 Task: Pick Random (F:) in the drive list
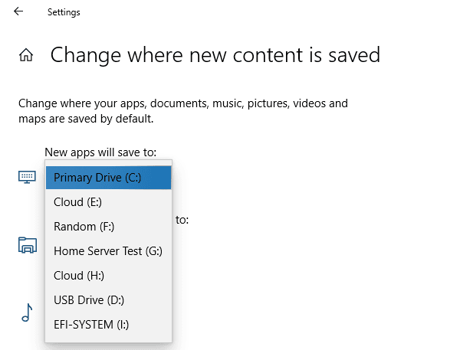(109, 227)
